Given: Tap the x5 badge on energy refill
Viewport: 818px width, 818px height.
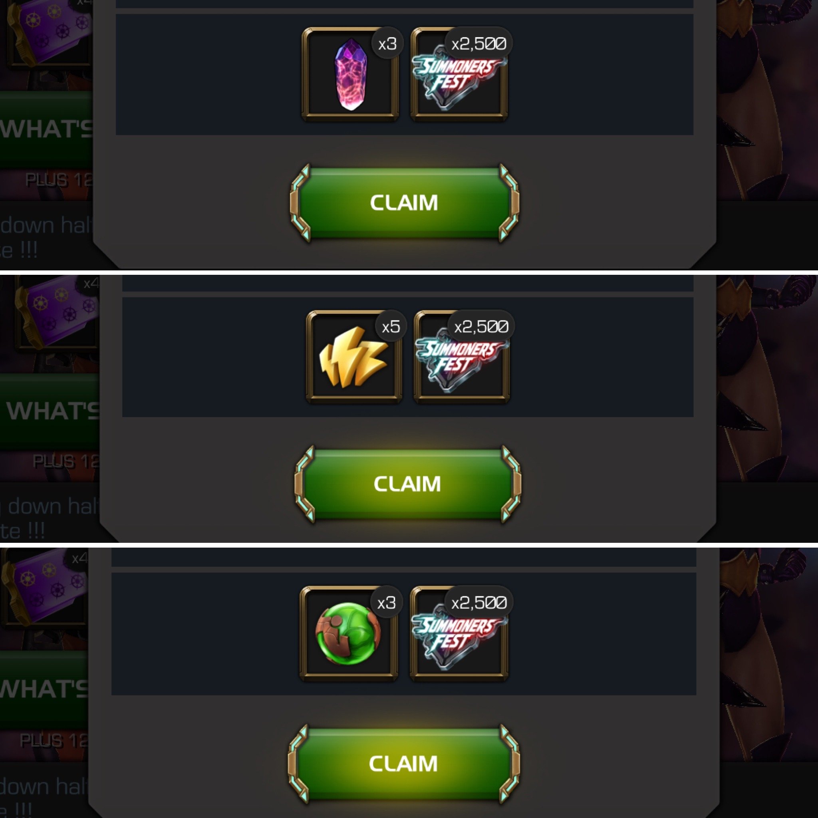Looking at the screenshot, I should 391,326.
